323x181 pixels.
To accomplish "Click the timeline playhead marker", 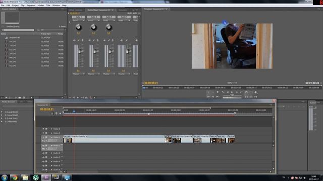I will [x=74, y=111].
